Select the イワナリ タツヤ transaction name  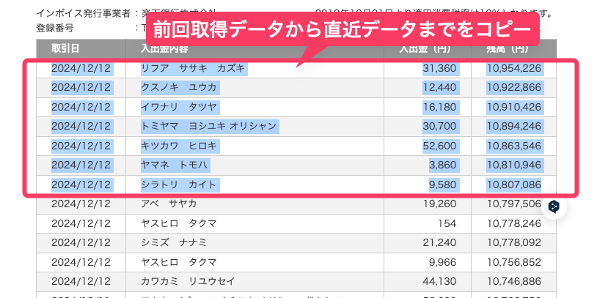(x=179, y=107)
